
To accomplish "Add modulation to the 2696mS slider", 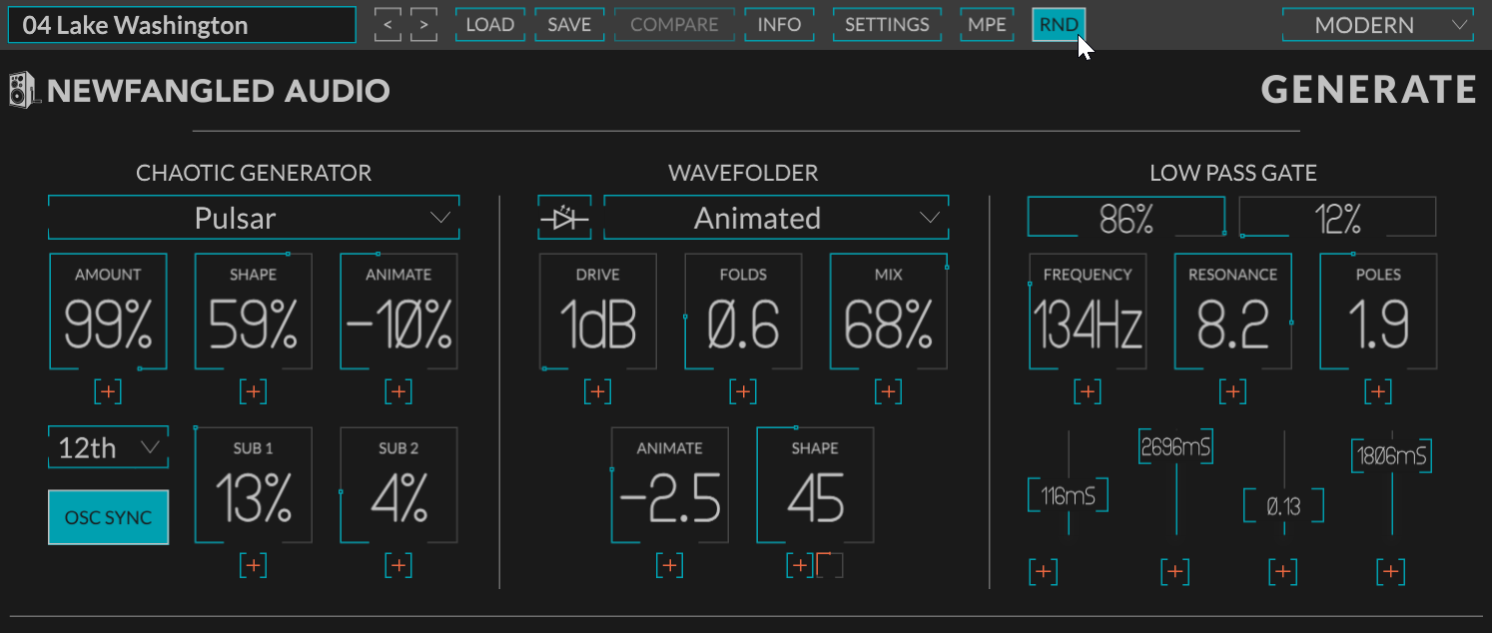I will [1174, 572].
